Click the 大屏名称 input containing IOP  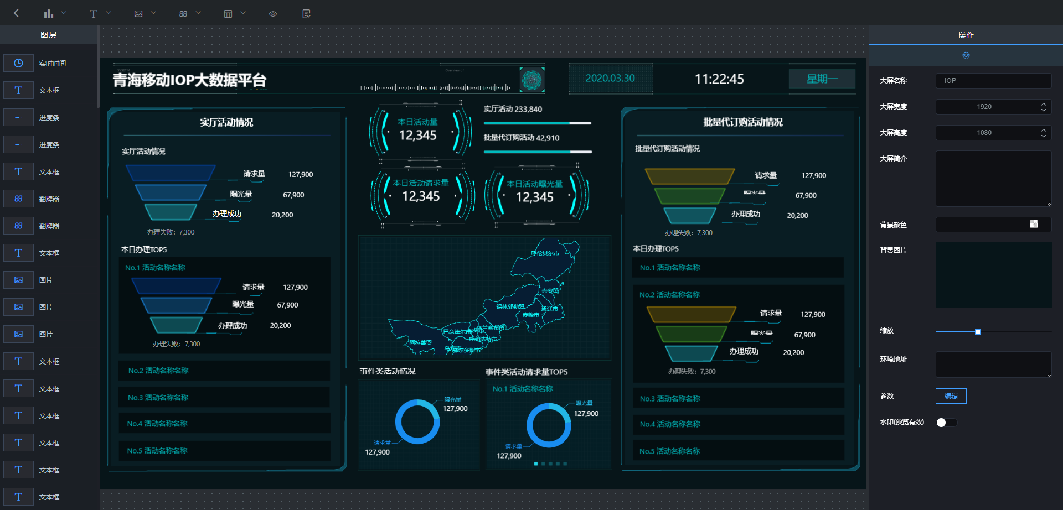click(994, 81)
